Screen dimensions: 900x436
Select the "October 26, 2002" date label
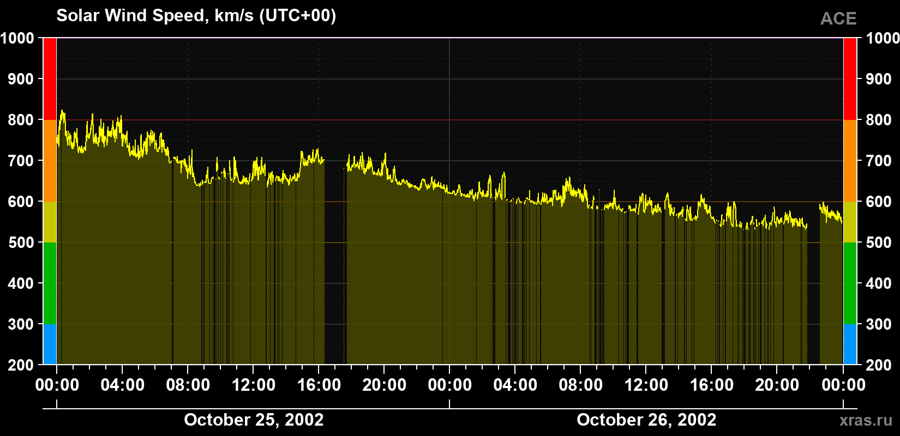click(646, 420)
